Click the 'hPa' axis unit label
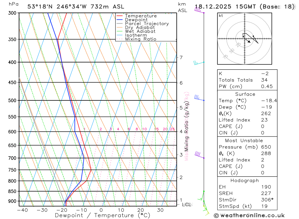299x219 pixels. pos(13,4)
